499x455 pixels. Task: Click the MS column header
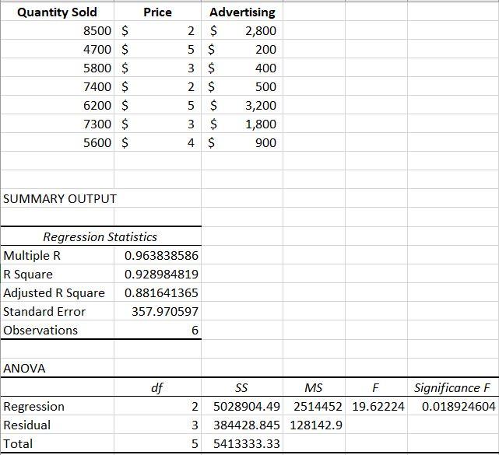coord(314,387)
